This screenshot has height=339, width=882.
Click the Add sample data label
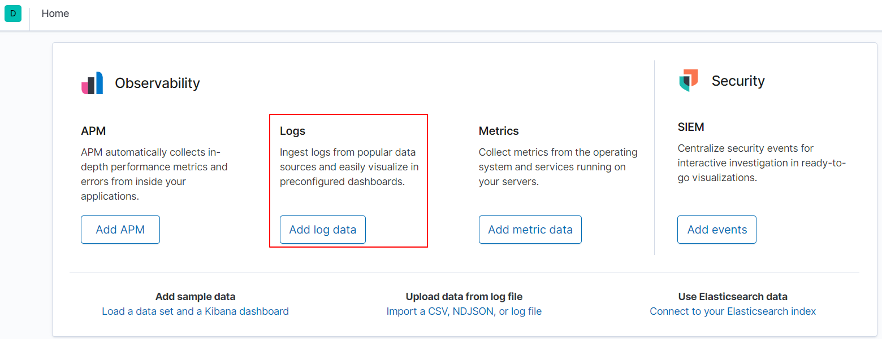tap(195, 297)
